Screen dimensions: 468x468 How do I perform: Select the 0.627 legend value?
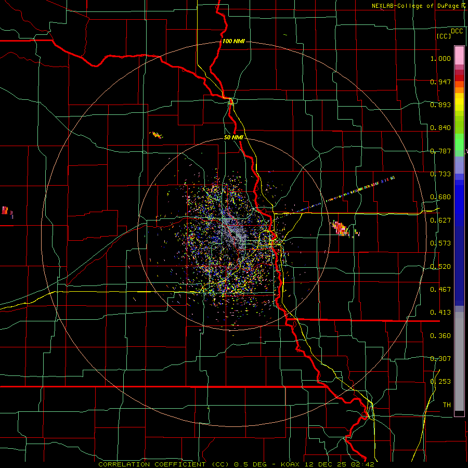440,220
